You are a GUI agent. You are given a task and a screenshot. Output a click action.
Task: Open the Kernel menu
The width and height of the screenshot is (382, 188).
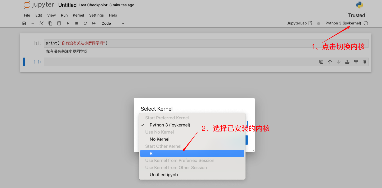coord(78,15)
